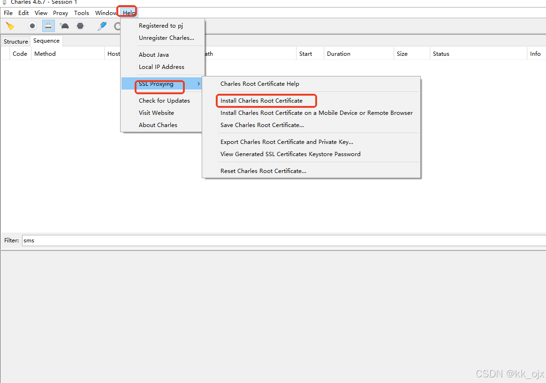This screenshot has height=383, width=546.
Task: Switch to the Sequence tab
Action: point(46,41)
